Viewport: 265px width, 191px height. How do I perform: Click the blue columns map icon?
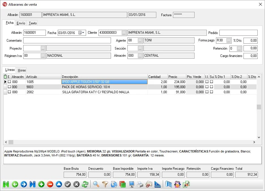tap(168, 184)
